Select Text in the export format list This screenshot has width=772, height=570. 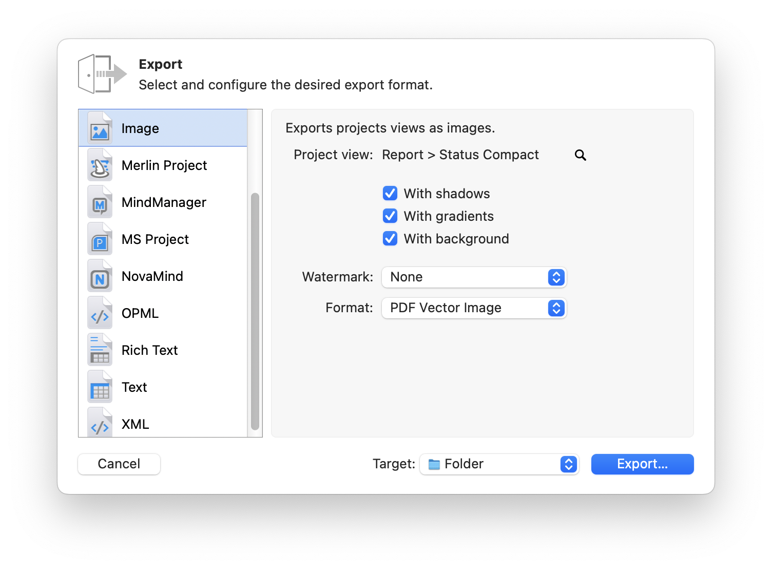pyautogui.click(x=133, y=387)
